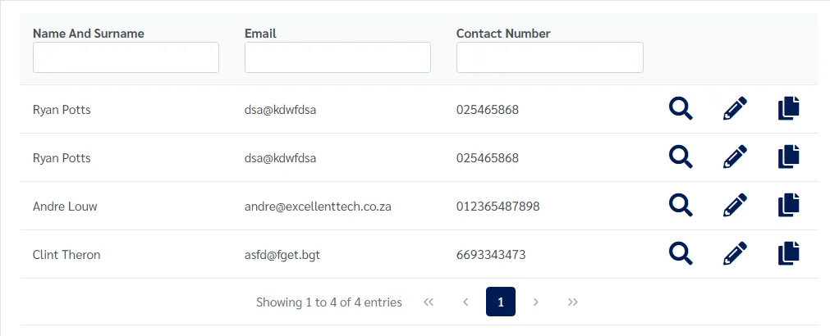Click the pencil icon for Andre Louw

[735, 206]
